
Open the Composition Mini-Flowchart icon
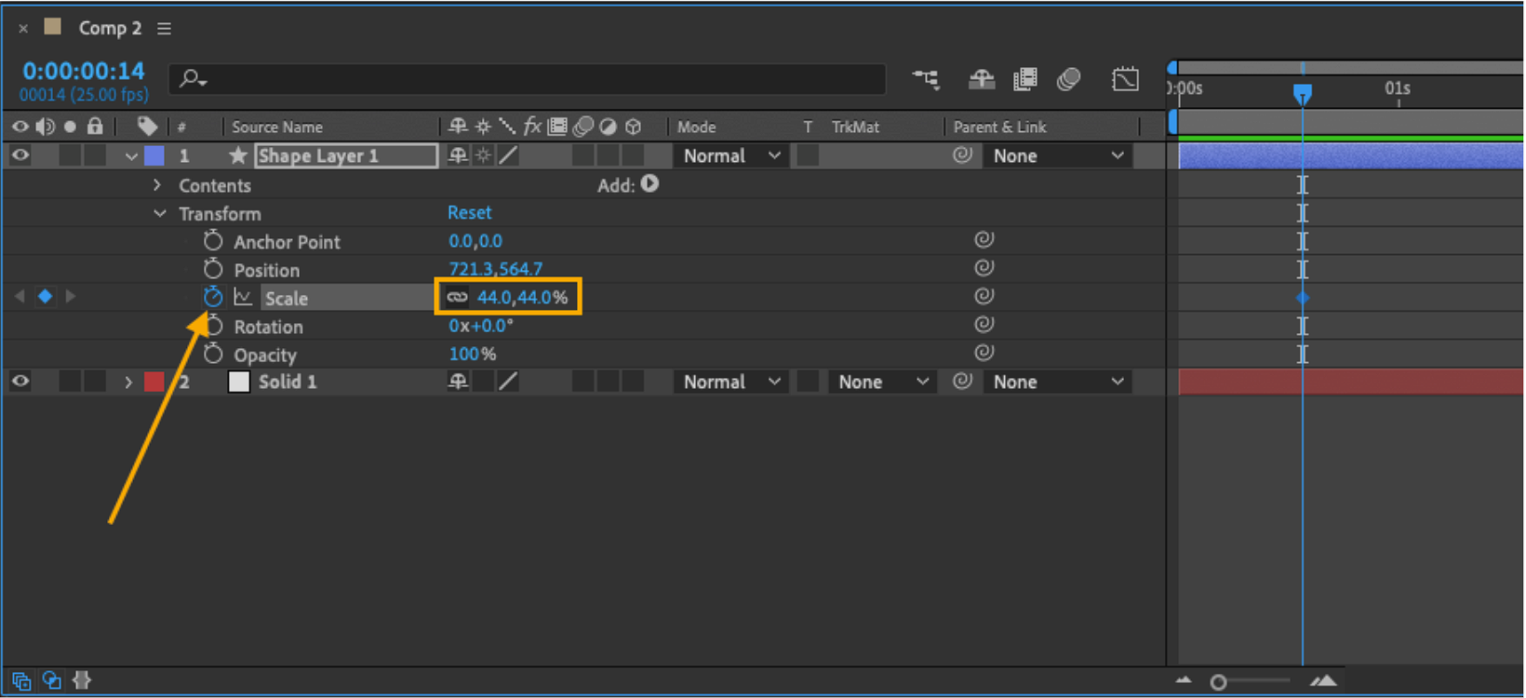pyautogui.click(x=926, y=80)
